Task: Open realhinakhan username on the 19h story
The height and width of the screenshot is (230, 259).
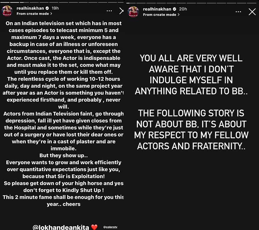Action: tap(30, 8)
